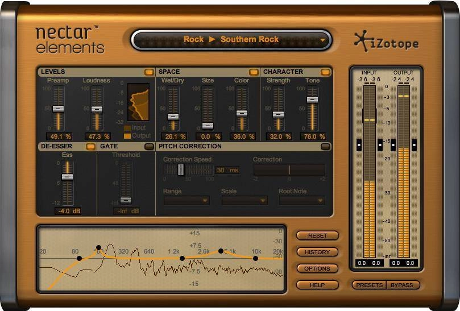Click the Ess slider handle

tap(68, 177)
